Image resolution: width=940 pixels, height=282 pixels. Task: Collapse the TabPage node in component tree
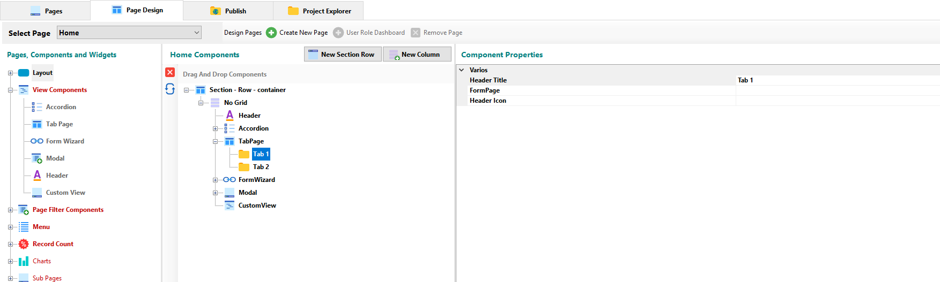pos(215,141)
